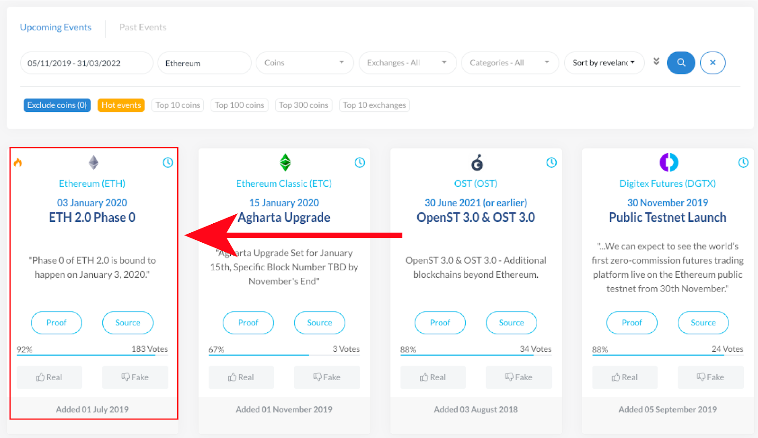The width and height of the screenshot is (758, 438).
Task: Open the Public Testnet Launch event title
Action: [x=668, y=218]
